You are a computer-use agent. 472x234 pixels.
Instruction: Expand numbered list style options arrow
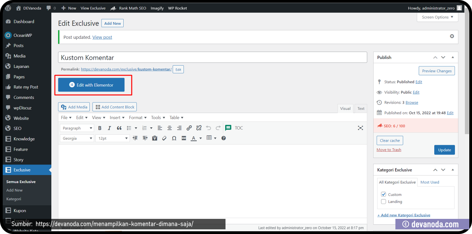(x=151, y=128)
